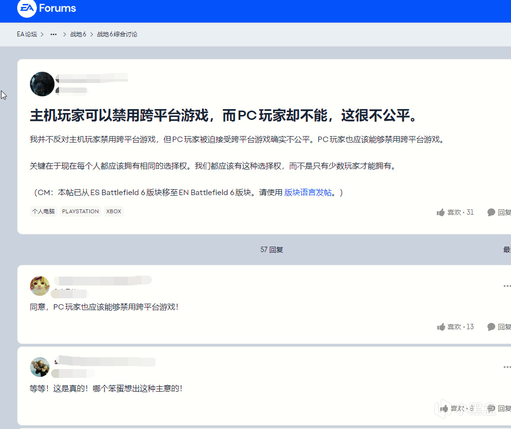Open 战地6综合讨论 breadcrumb link
Screen dimensions: 511x429
[117, 34]
